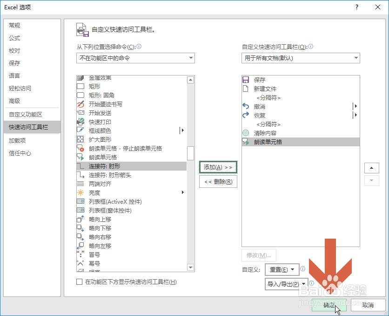Click the info icon beside 重置 dropdown
The height and width of the screenshot is (316, 389).
(x=302, y=269)
